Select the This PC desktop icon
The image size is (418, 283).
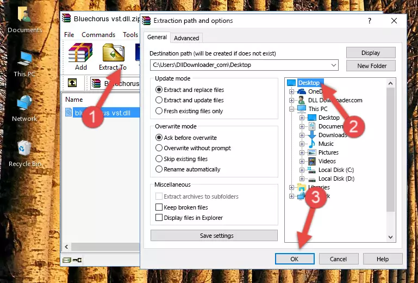coord(24,58)
